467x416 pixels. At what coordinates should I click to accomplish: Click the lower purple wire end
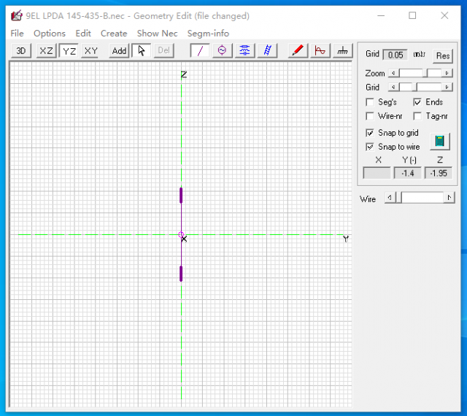[181, 274]
